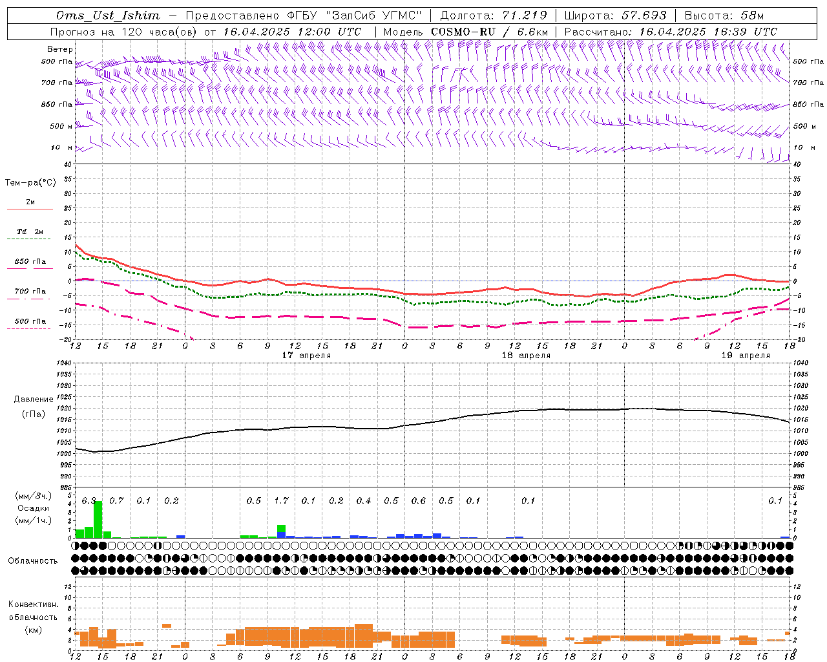Screen dimensions: 827x662
Task: Click the 'Облачность' cloudiness panel label
Action: click(x=33, y=561)
